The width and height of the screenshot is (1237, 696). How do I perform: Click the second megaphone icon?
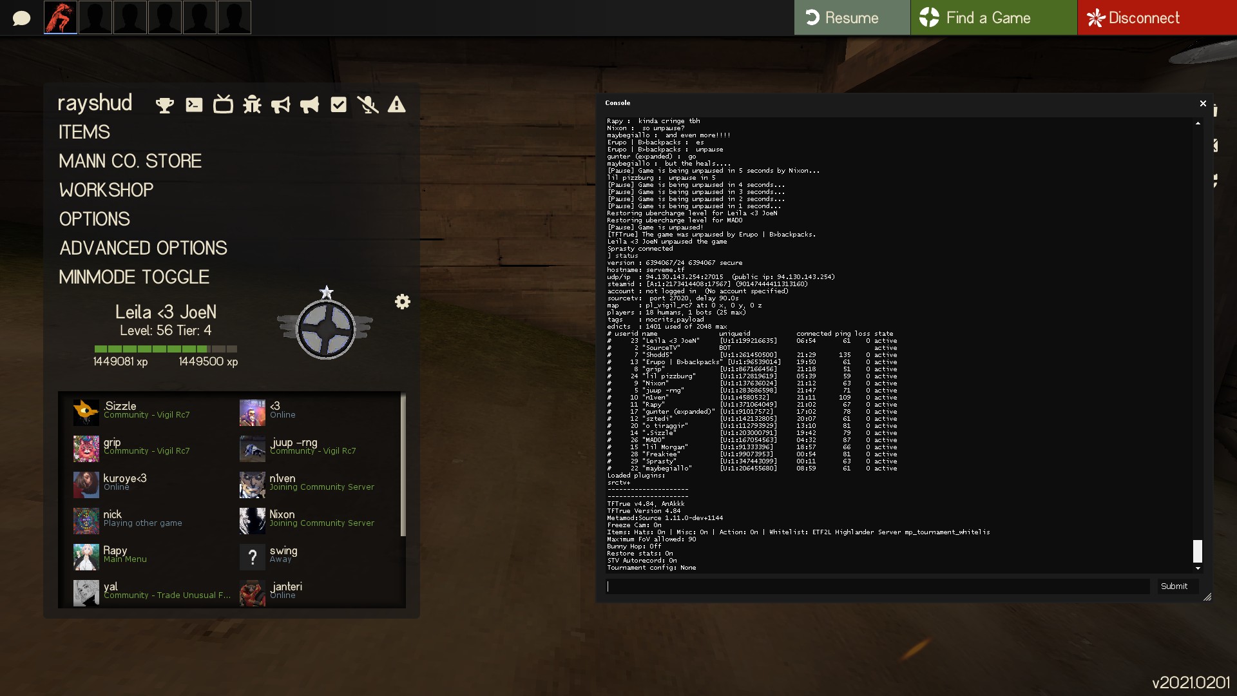point(310,104)
